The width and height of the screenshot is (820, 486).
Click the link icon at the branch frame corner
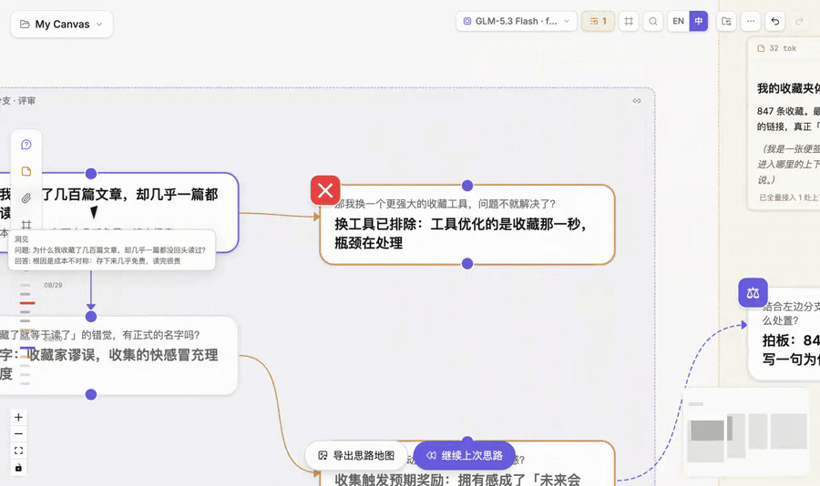(637, 101)
